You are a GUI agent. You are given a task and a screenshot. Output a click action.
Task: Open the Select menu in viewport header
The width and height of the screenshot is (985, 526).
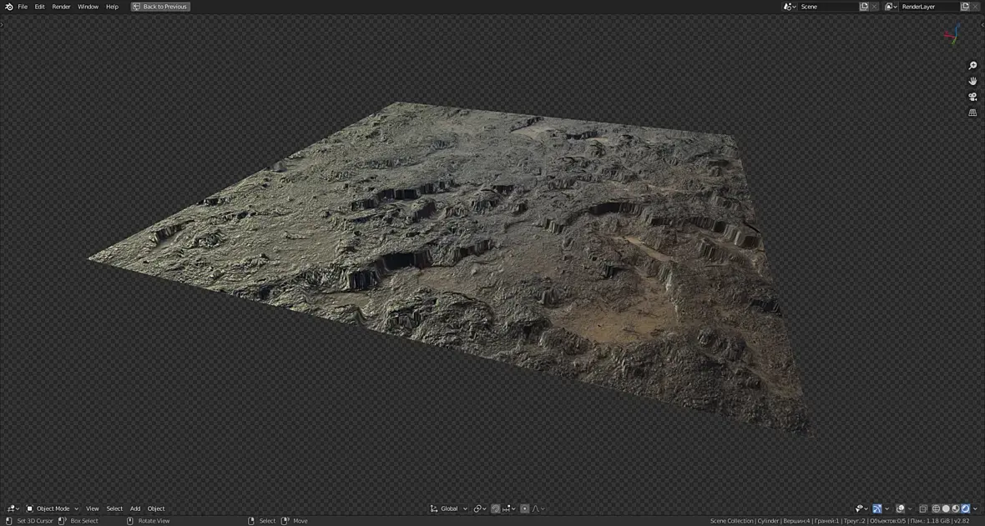114,508
